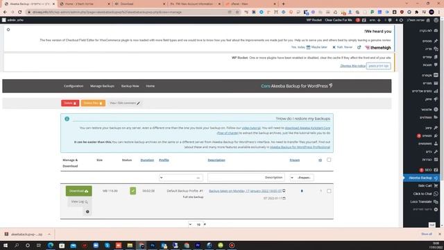This screenshot has height=250, width=444.
Task: Open Edge browser from the taskbar
Action: pyautogui.click(x=51, y=245)
